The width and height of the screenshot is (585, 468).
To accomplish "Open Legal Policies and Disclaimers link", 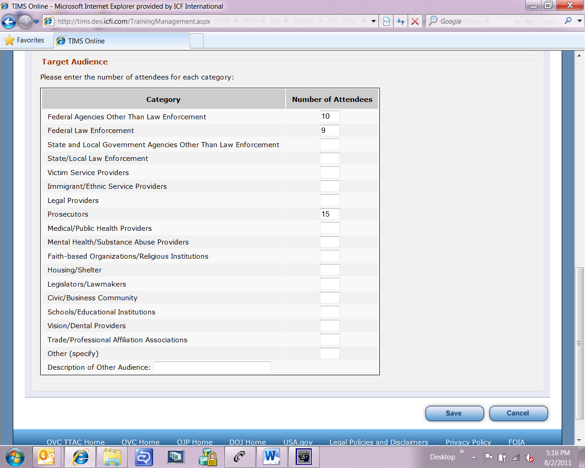I will (379, 442).
